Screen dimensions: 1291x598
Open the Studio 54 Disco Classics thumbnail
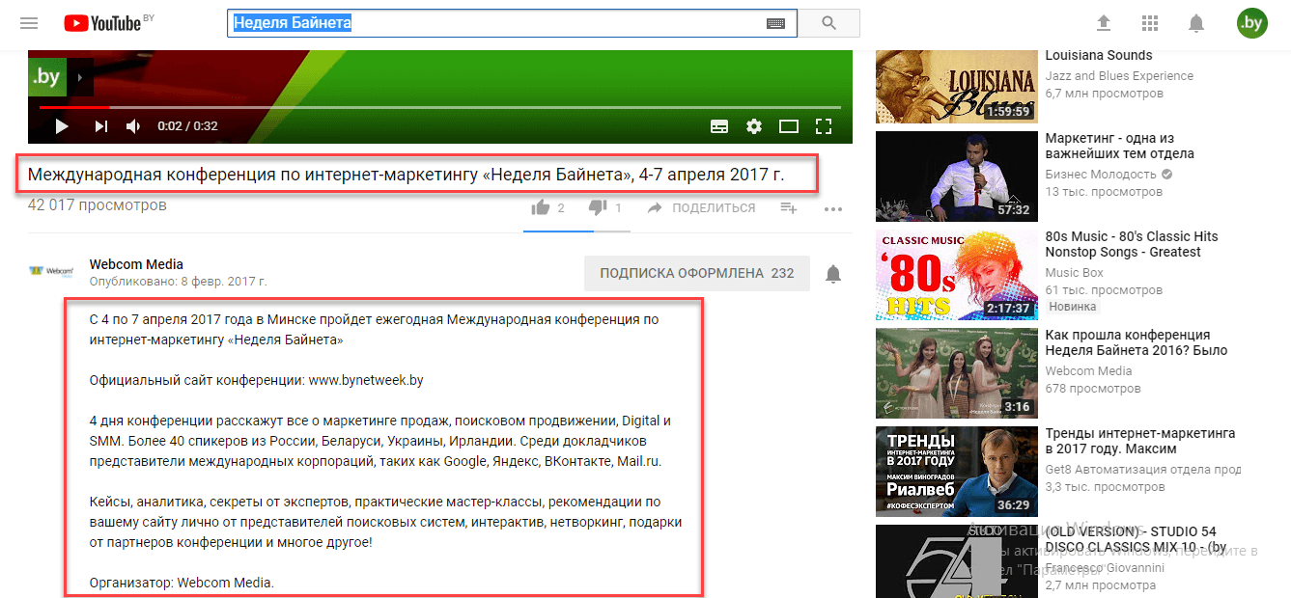click(x=956, y=561)
